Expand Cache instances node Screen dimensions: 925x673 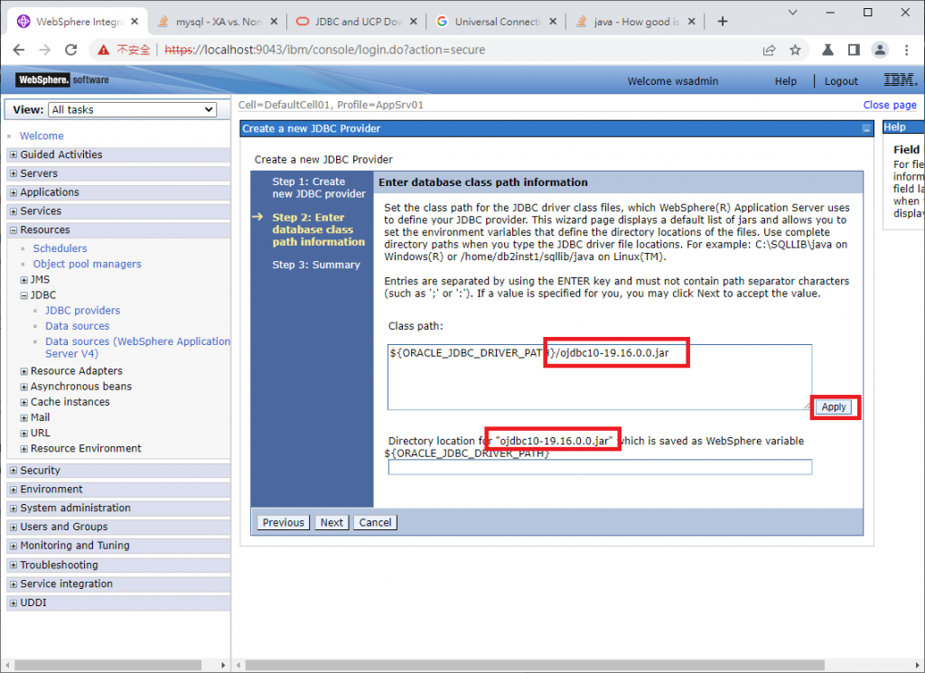tap(24, 402)
